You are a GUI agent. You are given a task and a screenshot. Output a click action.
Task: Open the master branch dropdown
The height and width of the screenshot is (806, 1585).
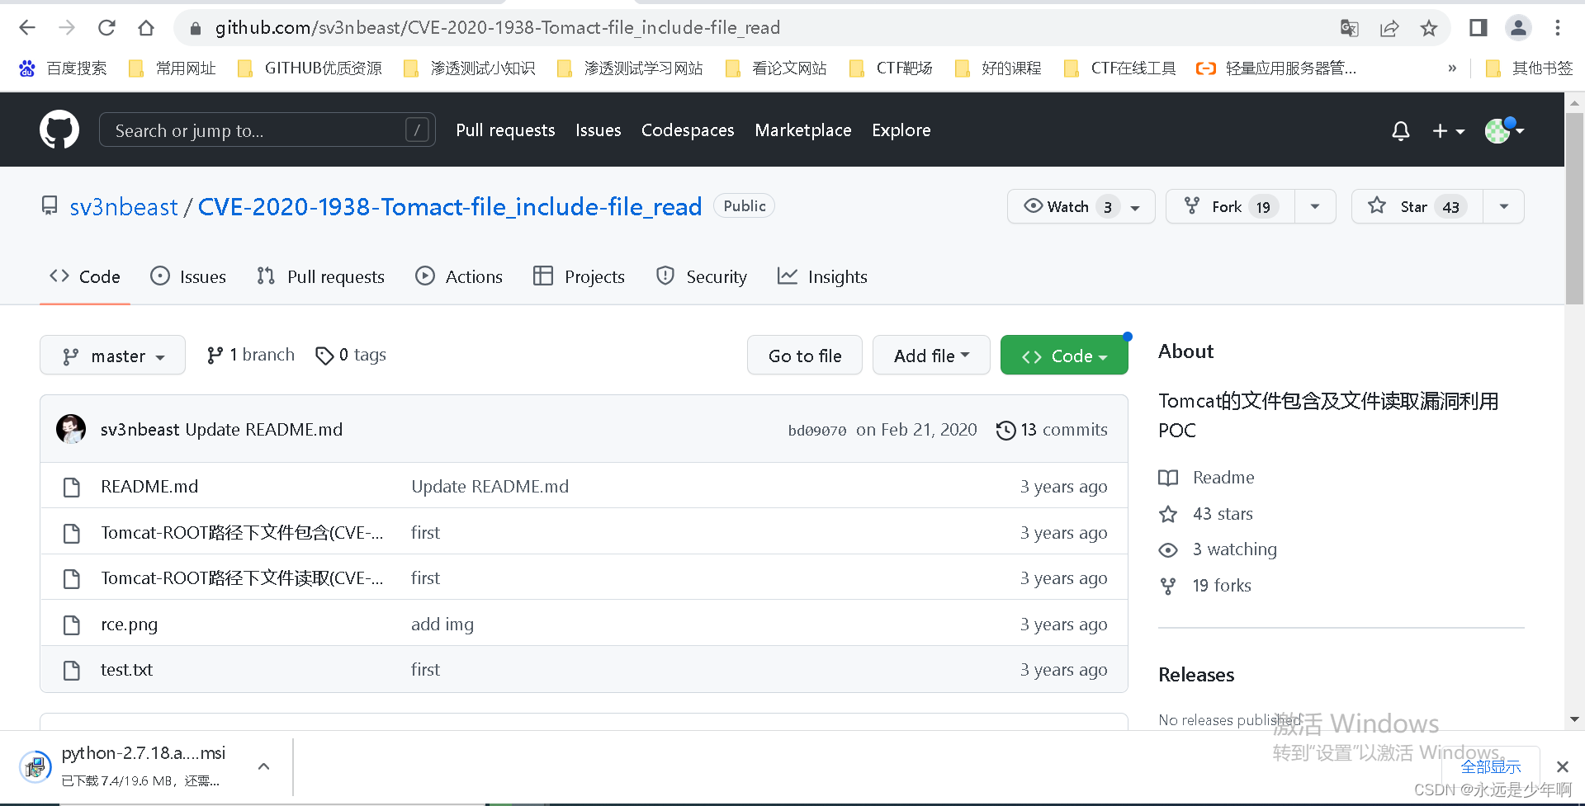pos(113,356)
